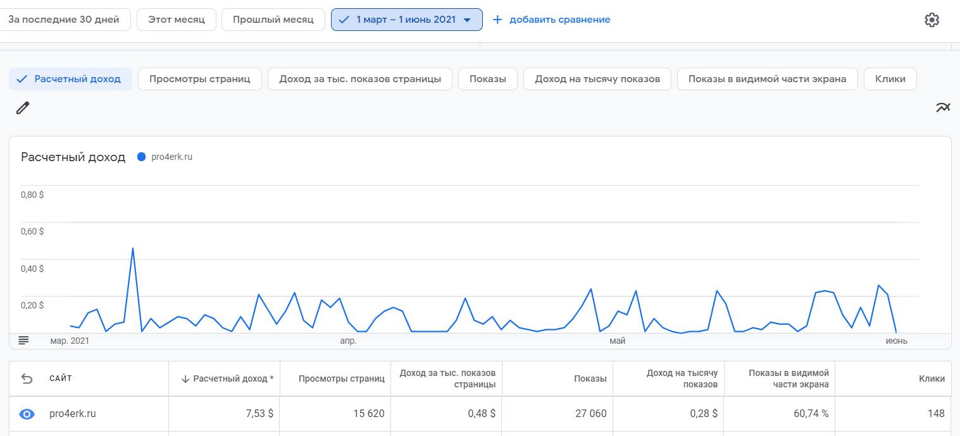Enable the Просмотры страниц metric chip
Viewport: 960px width, 436px height.
(x=199, y=79)
